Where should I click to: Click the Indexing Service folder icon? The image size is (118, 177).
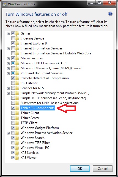17,38
